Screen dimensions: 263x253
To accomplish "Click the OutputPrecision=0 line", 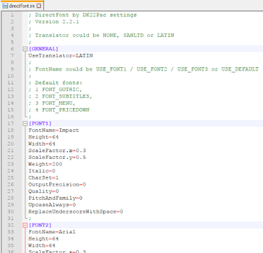I will [57, 184].
